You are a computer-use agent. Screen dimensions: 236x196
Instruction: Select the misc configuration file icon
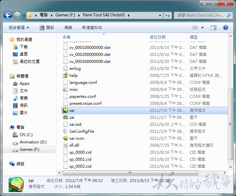tap(65, 90)
